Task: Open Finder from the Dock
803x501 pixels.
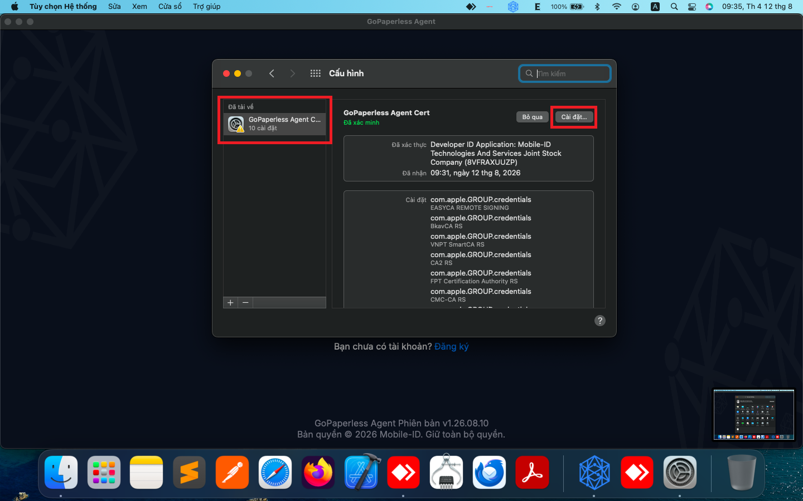Action: tap(61, 473)
